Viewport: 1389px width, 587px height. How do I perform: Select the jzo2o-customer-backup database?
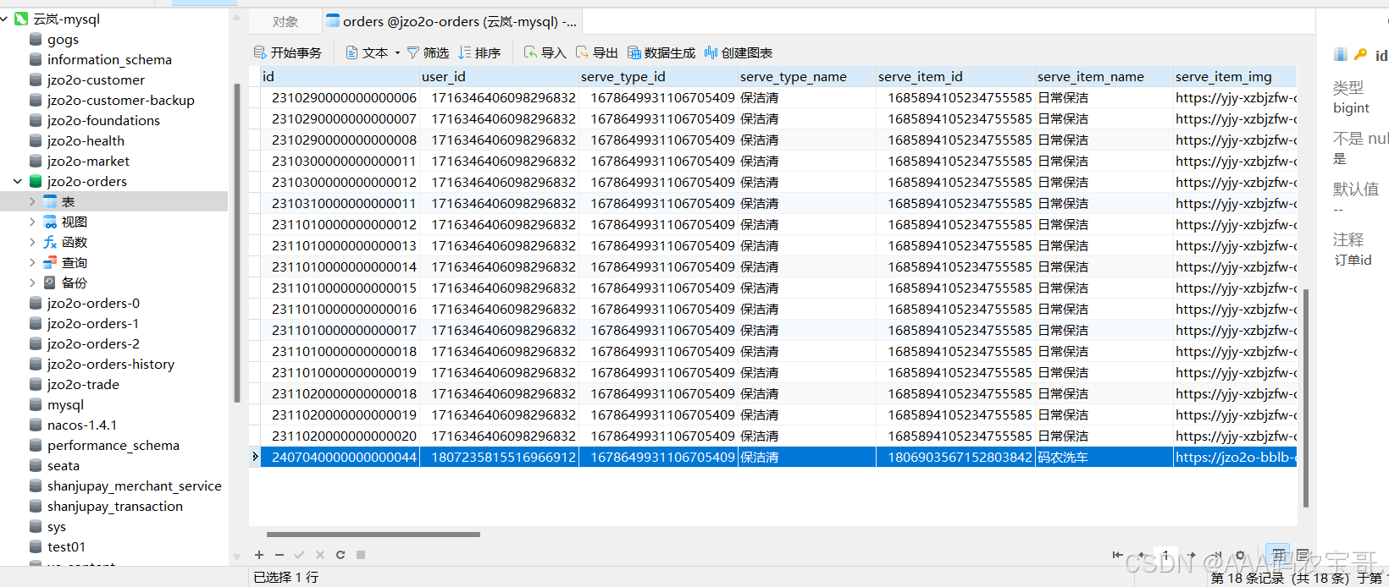112,100
